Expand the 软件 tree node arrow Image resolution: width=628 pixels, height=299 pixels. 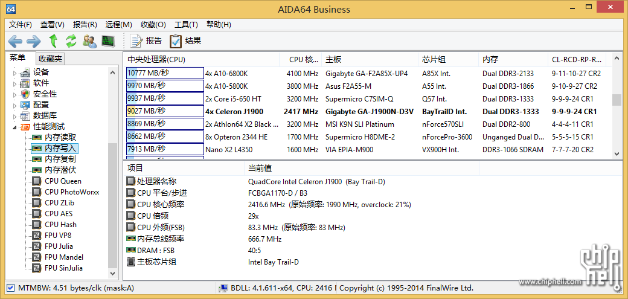(15, 84)
